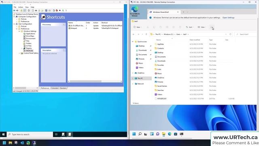Open Microsoft Edge on the Windows 11 taskbar
The height and width of the screenshot is (146, 259).
170,134
